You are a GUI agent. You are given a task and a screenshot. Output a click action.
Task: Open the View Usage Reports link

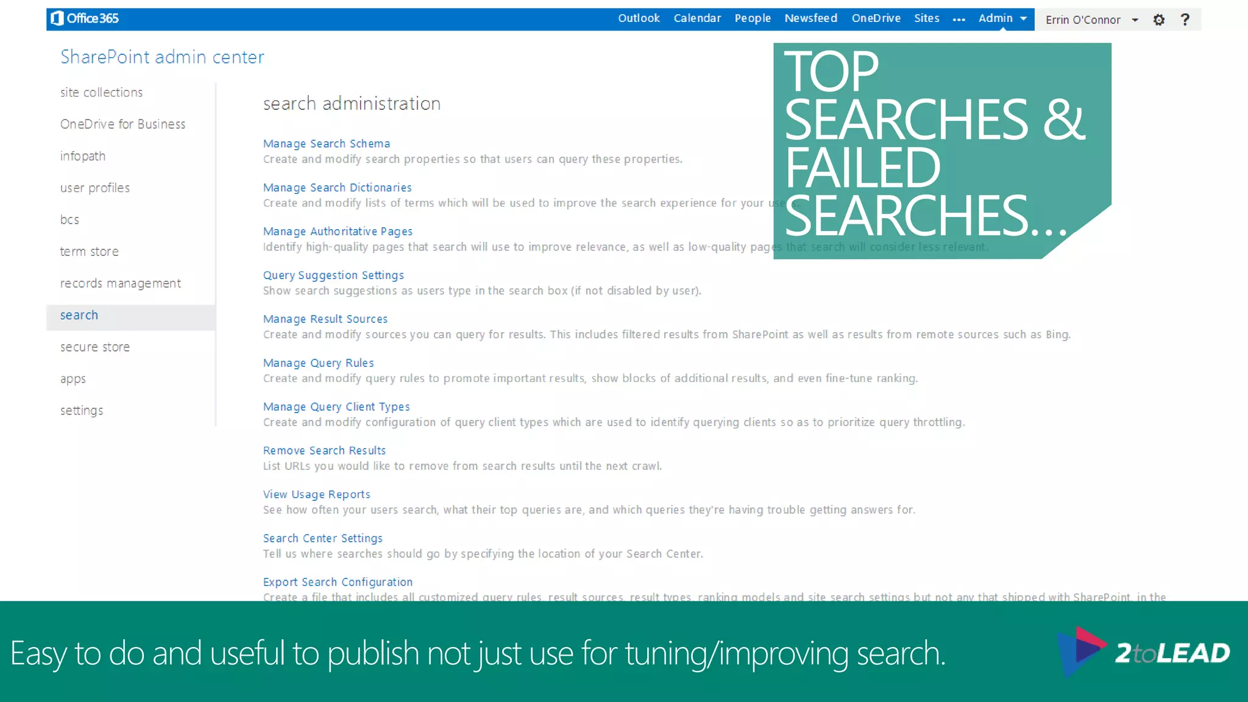316,495
